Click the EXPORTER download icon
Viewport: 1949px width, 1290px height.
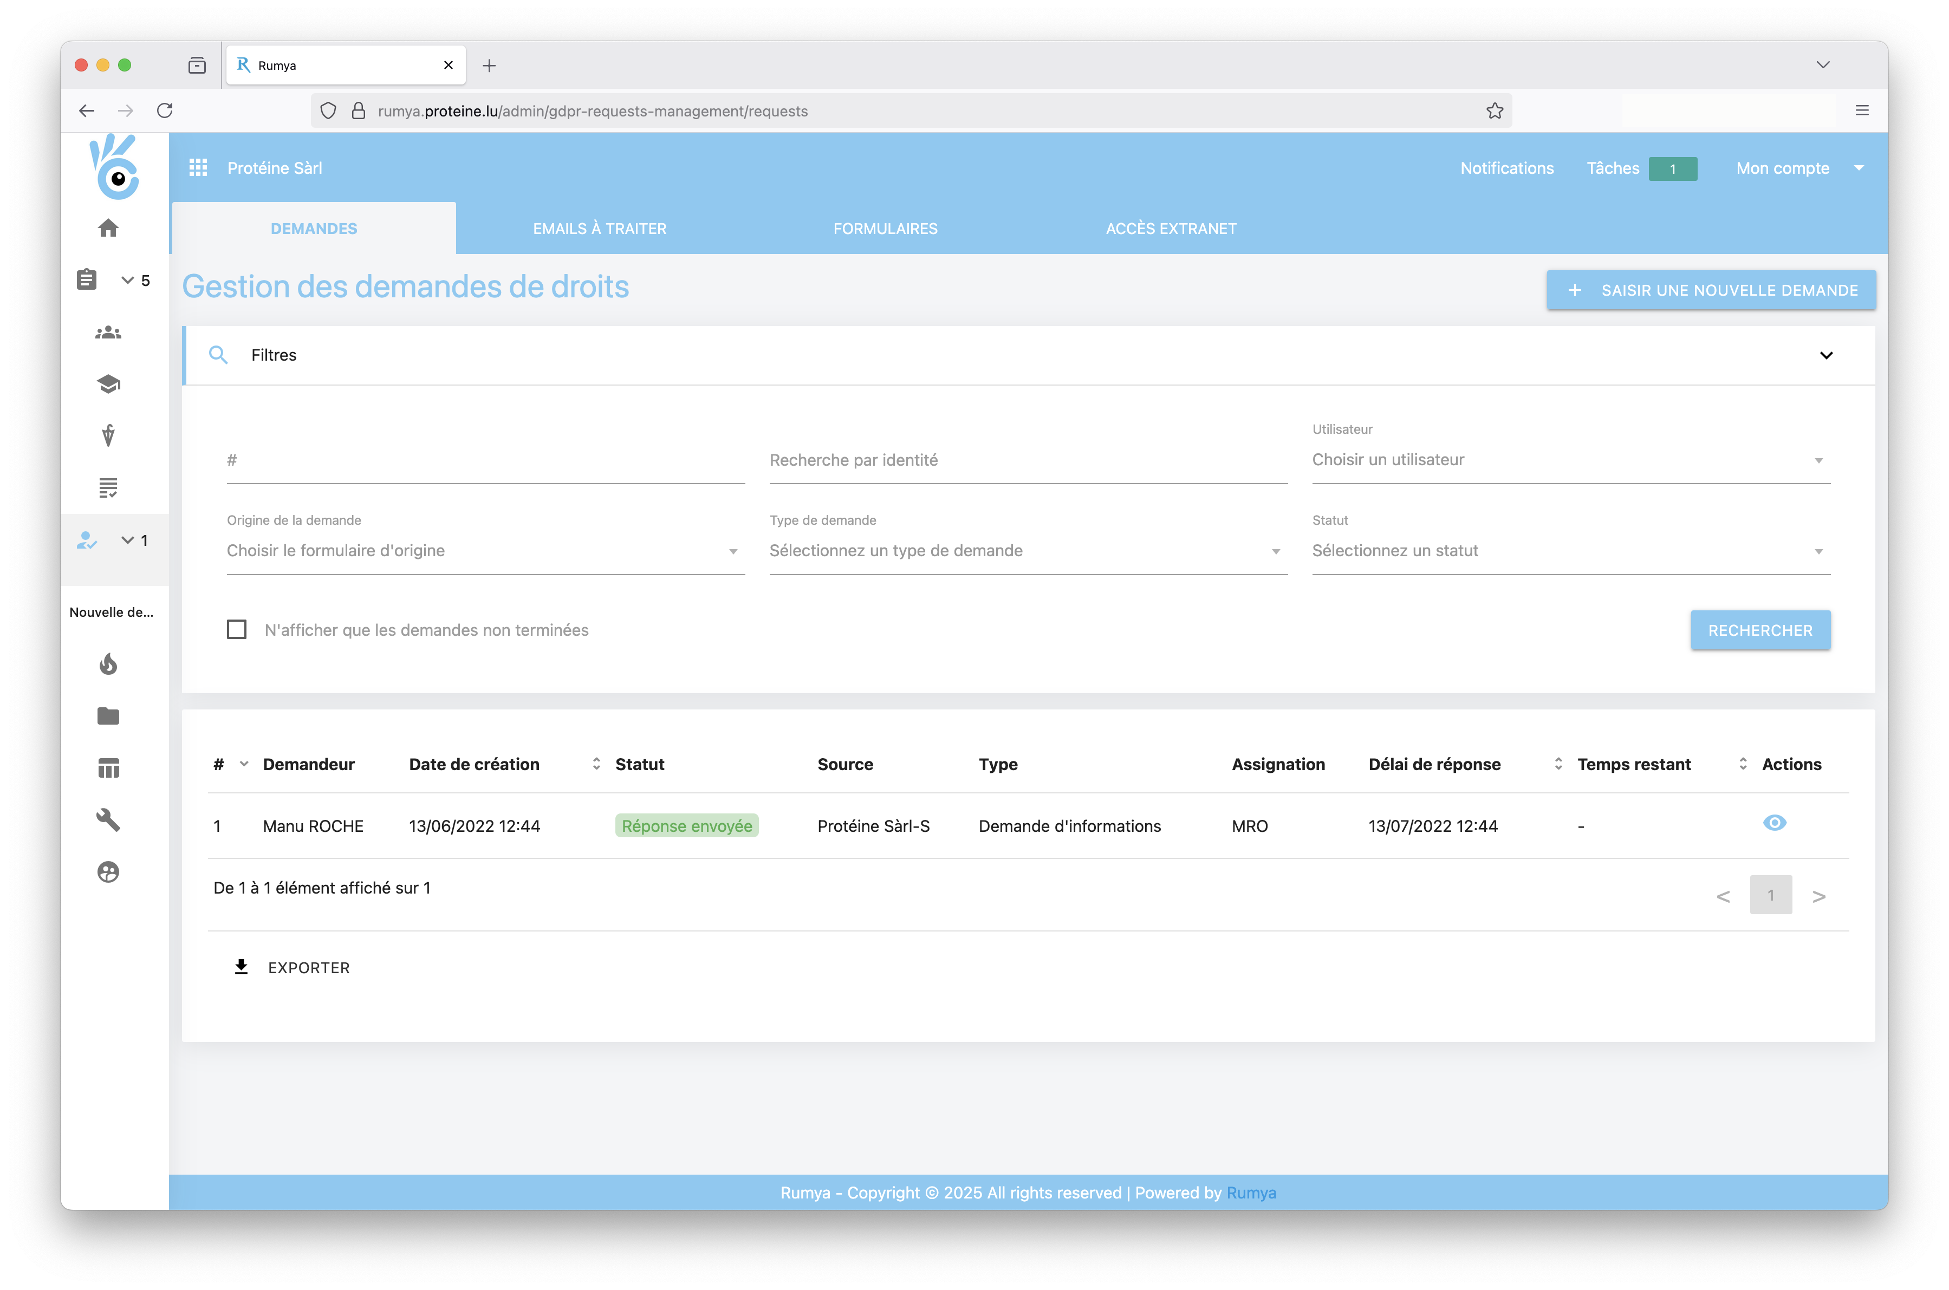coord(241,967)
